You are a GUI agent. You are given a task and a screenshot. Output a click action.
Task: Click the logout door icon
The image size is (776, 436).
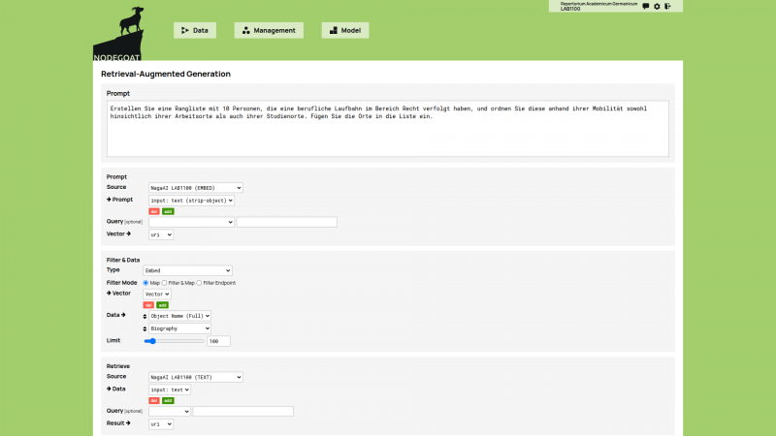[x=668, y=7]
